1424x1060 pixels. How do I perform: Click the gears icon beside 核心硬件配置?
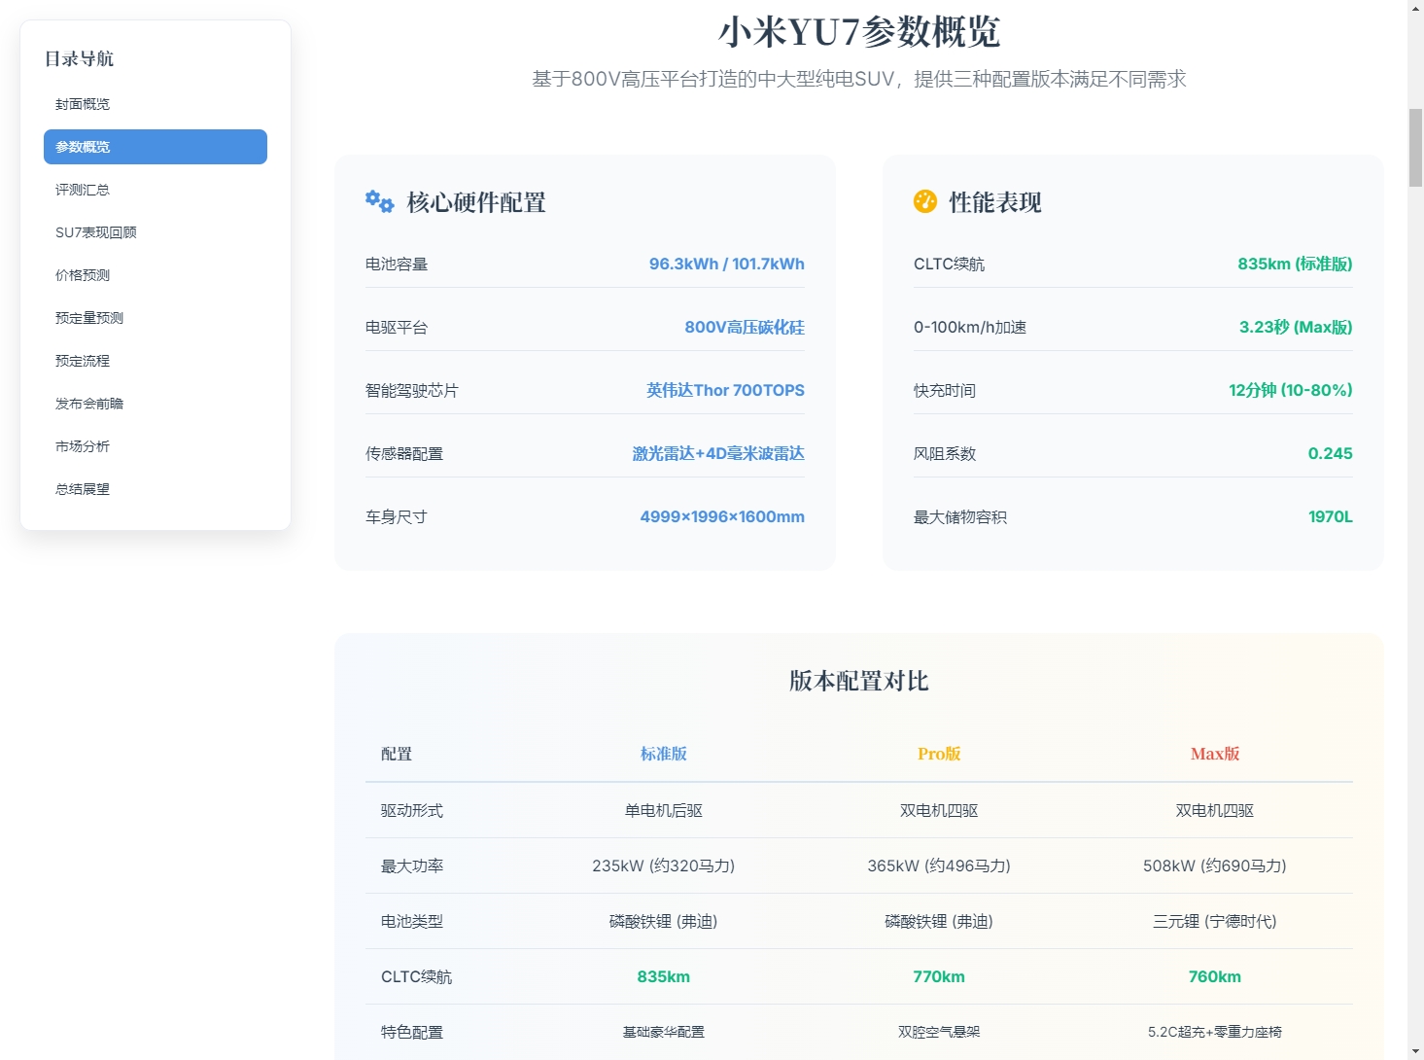(x=379, y=201)
